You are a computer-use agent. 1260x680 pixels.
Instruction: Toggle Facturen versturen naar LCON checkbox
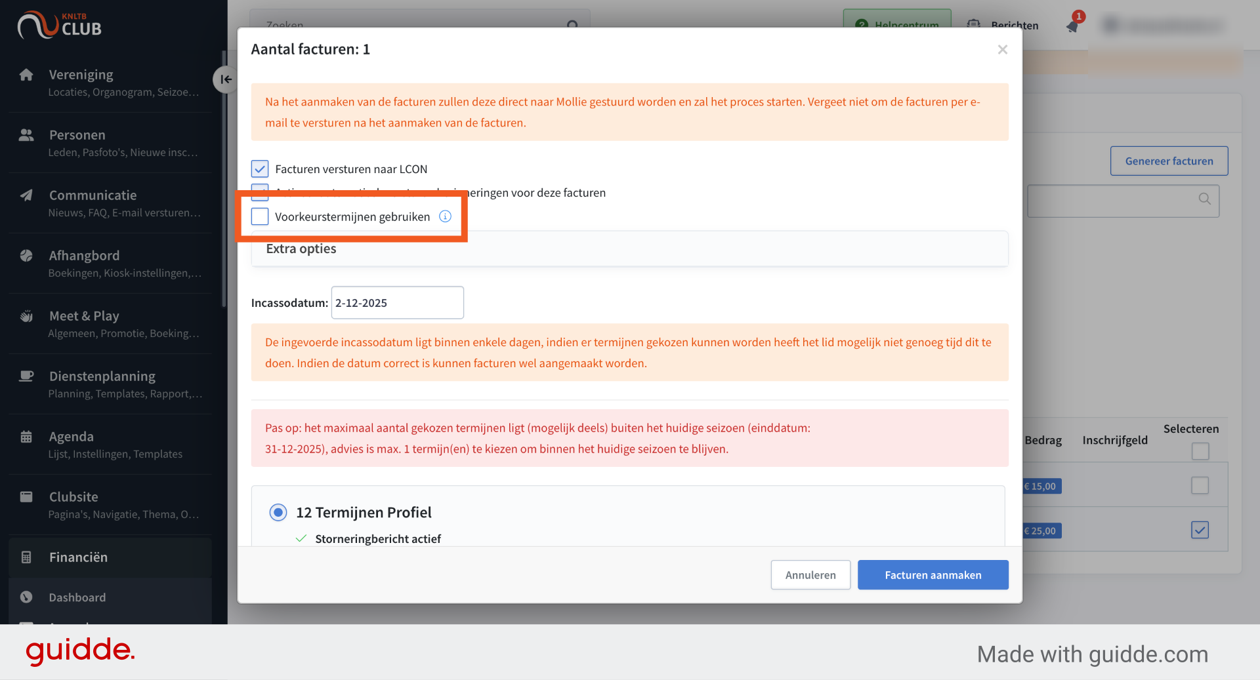pyautogui.click(x=260, y=169)
